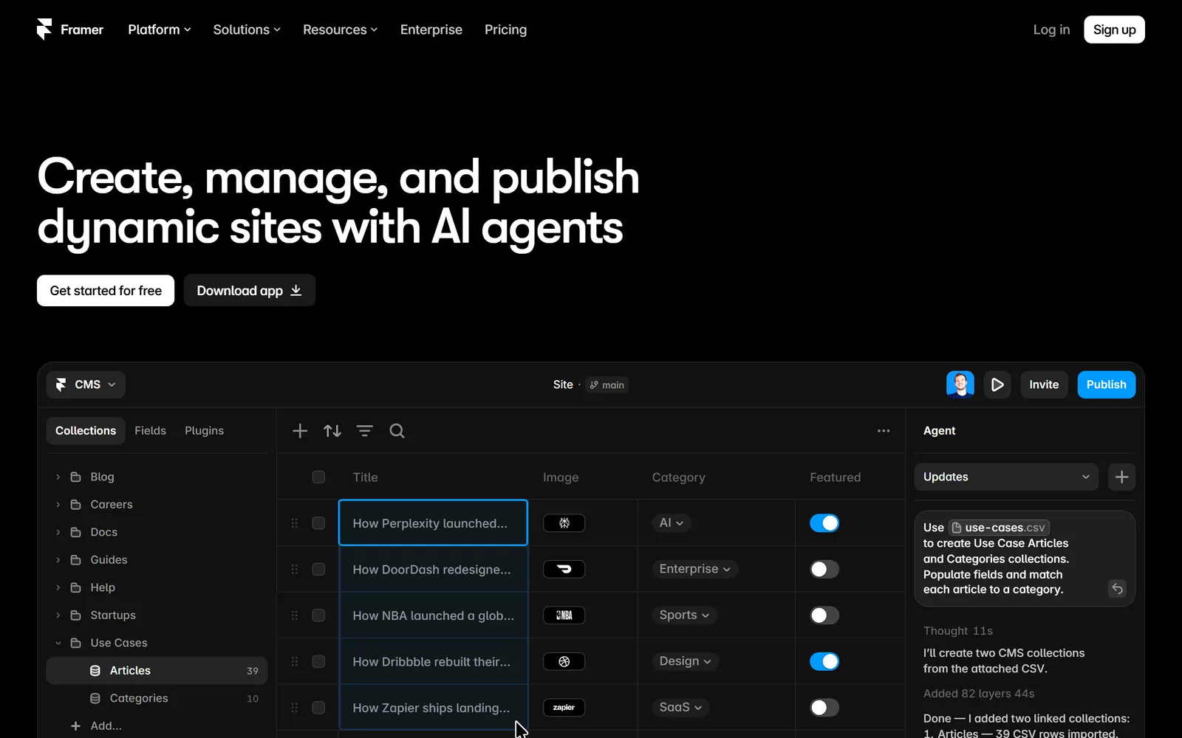Check the checkbox for DoorDash row
The height and width of the screenshot is (738, 1182).
tap(318, 569)
